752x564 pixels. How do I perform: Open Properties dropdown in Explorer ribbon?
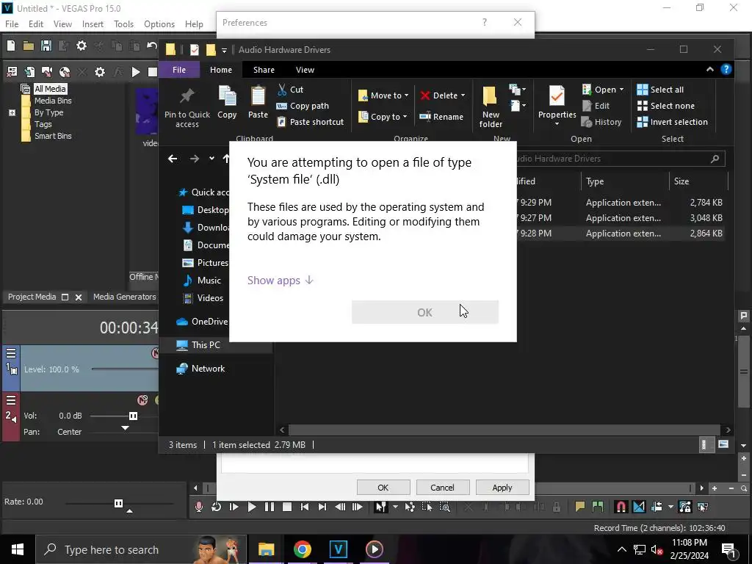[557, 123]
